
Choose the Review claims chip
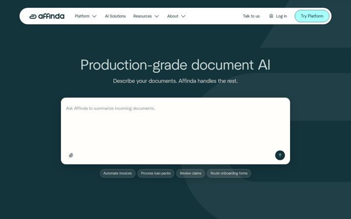pyautogui.click(x=191, y=173)
